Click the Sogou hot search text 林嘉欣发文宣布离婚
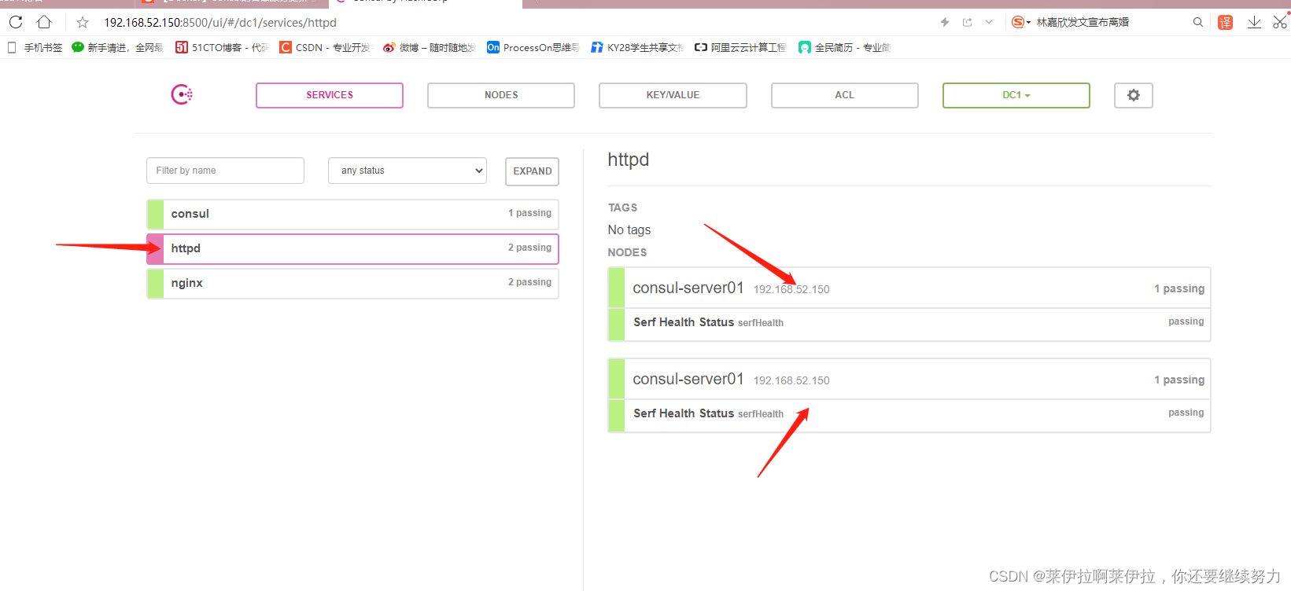Image resolution: width=1291 pixels, height=591 pixels. click(x=1083, y=22)
